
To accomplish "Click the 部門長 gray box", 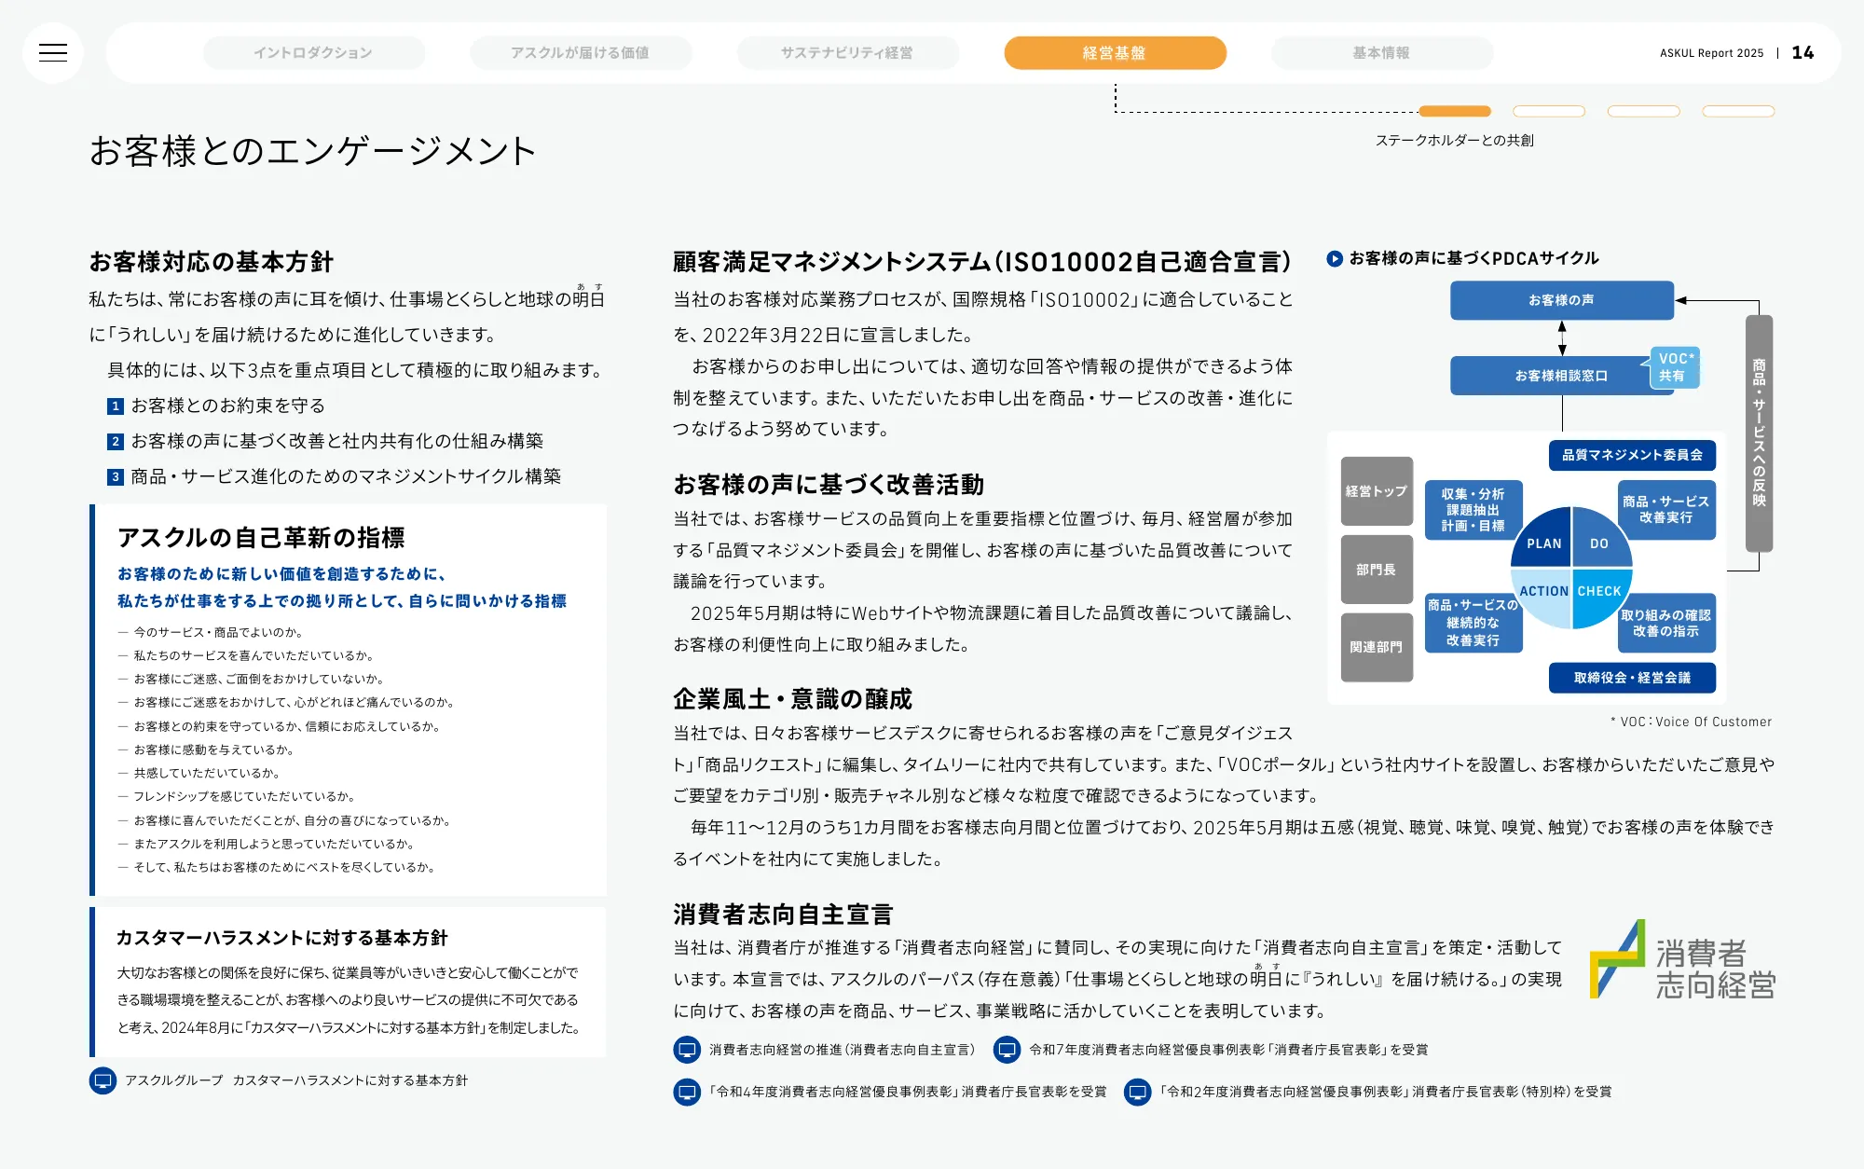I will click(x=1377, y=570).
